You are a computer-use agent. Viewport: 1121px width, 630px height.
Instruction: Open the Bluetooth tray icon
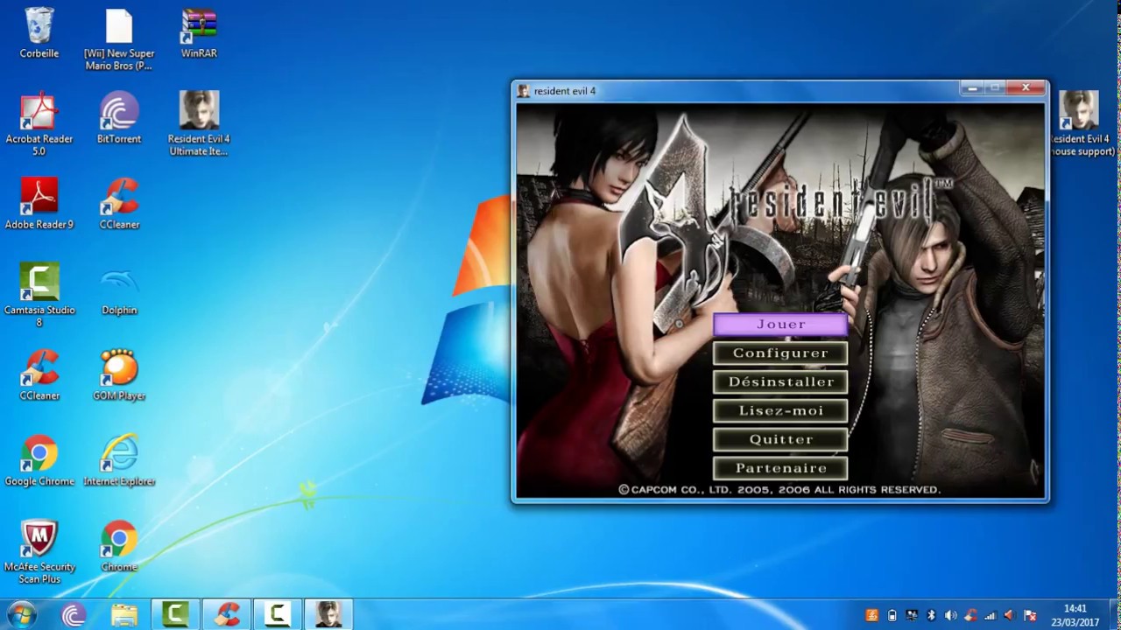pyautogui.click(x=931, y=615)
